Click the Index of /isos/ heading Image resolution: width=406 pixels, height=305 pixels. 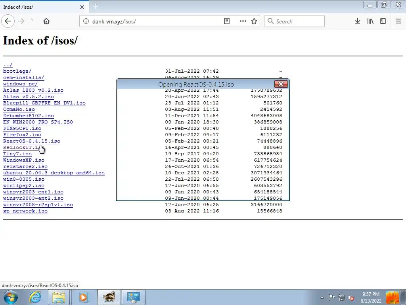tap(40, 41)
